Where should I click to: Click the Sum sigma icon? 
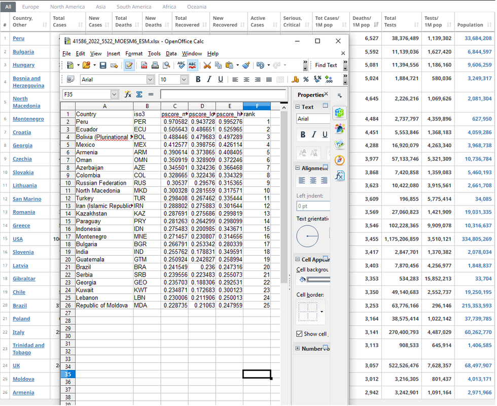[x=139, y=94]
